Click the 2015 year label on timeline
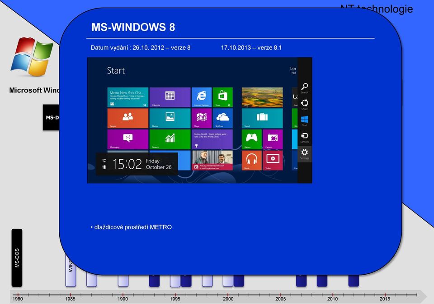 click(x=385, y=299)
